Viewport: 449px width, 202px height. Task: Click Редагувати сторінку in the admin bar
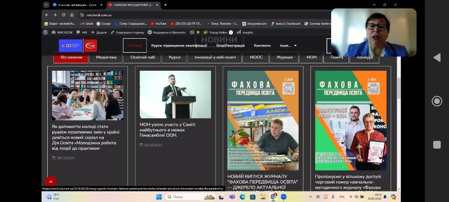point(127,33)
